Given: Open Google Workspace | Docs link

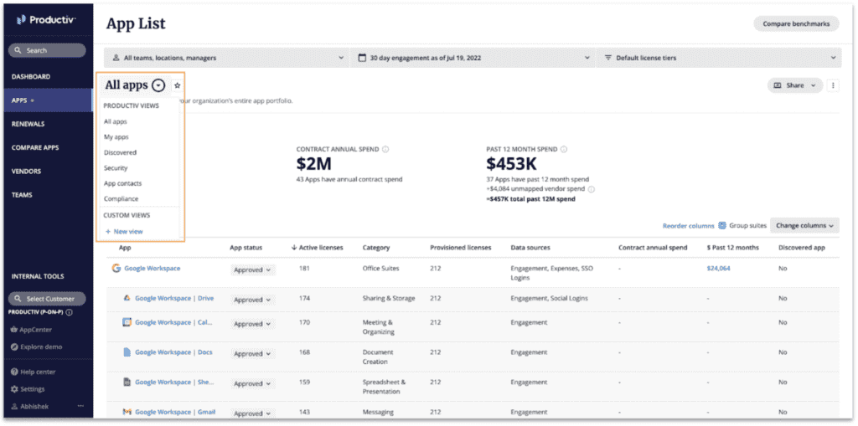Looking at the screenshot, I should (173, 352).
